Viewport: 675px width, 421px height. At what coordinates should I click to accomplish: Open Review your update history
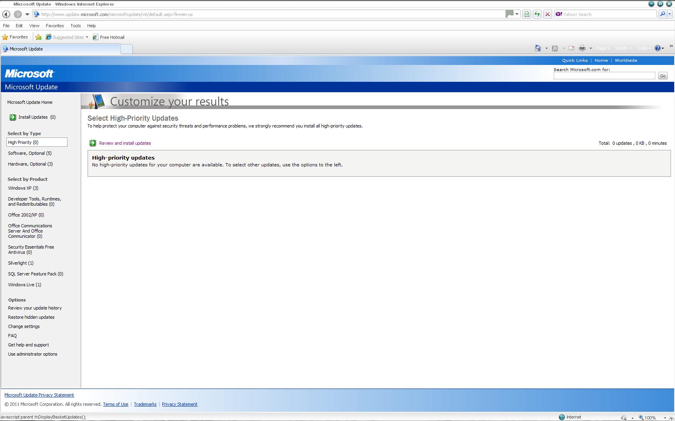coord(35,308)
